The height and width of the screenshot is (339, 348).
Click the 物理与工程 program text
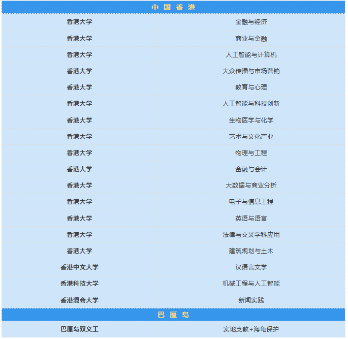[251, 153]
